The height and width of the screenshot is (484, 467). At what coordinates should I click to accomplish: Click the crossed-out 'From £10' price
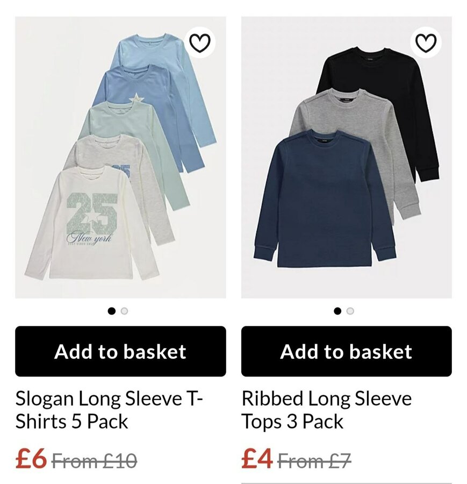[95, 461]
